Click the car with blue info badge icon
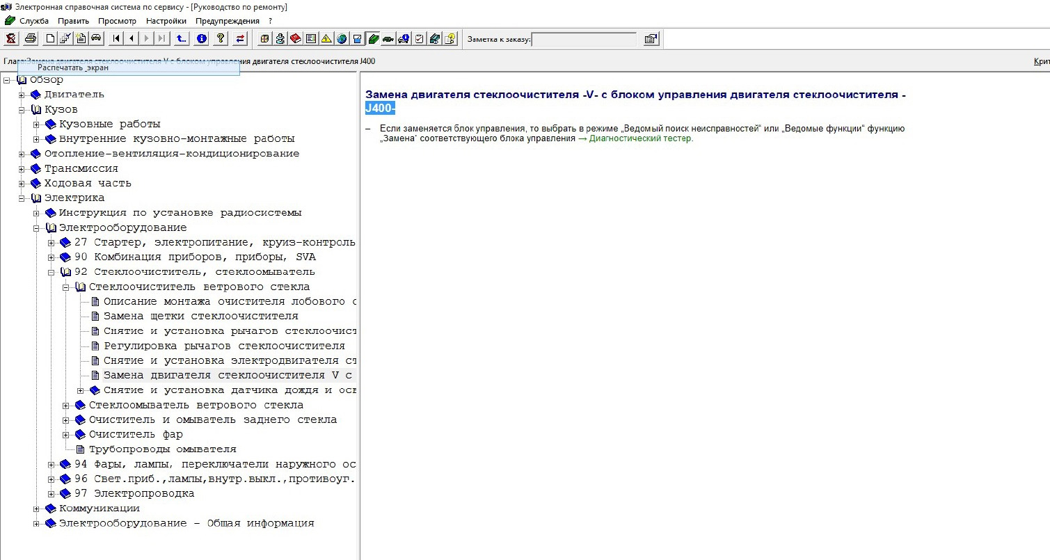The width and height of the screenshot is (1050, 560). tap(404, 39)
